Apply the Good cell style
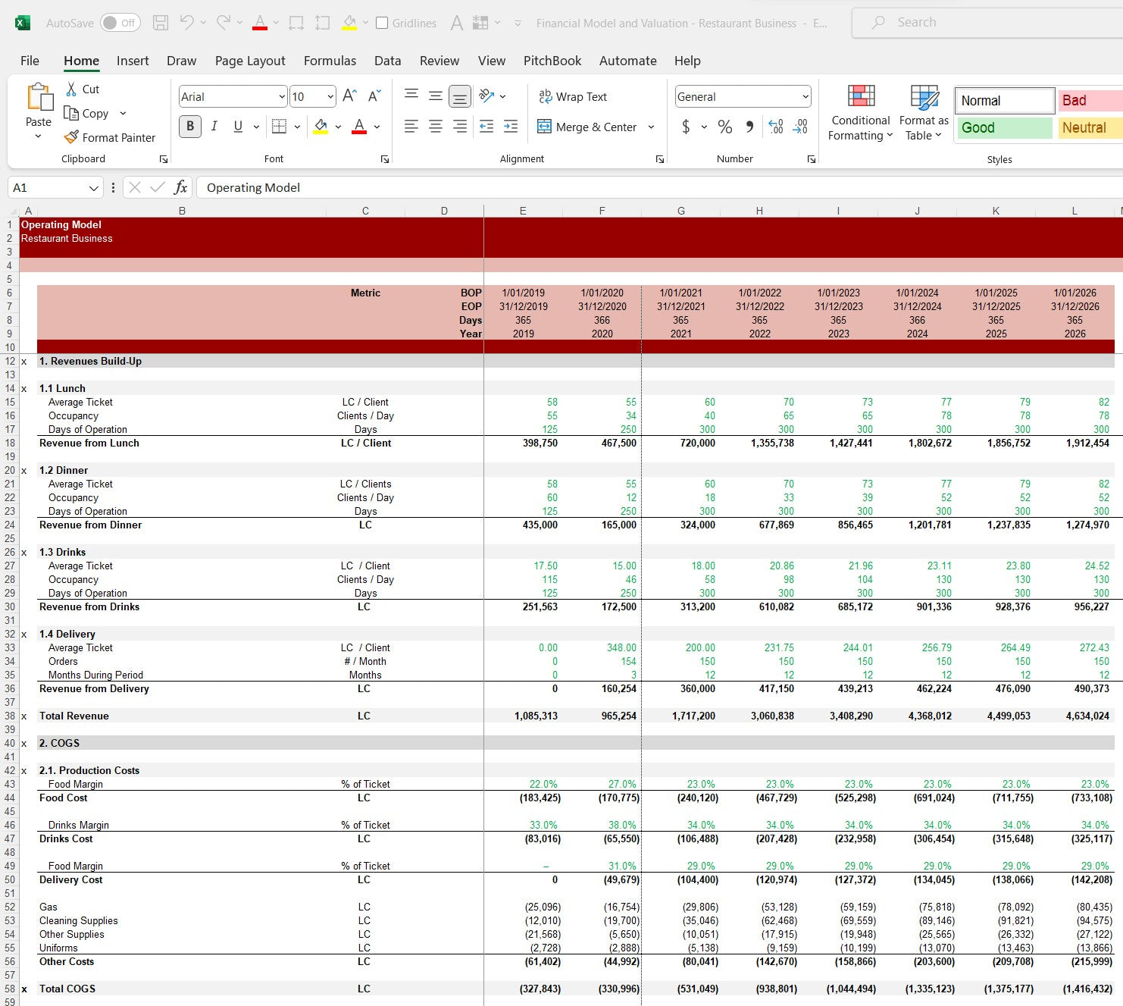The width and height of the screenshot is (1123, 1006). tap(1004, 127)
